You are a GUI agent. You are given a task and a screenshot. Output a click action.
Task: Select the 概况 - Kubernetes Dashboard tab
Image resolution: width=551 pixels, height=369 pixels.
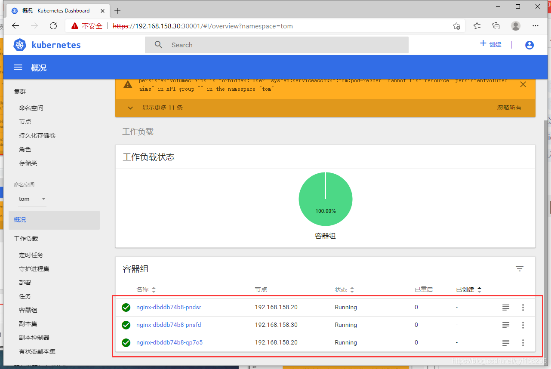click(x=57, y=10)
